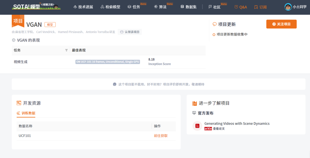Screen dimensions: 310x158
Task: Click the 进一步了解项目 book icon
Action: (x=195, y=103)
